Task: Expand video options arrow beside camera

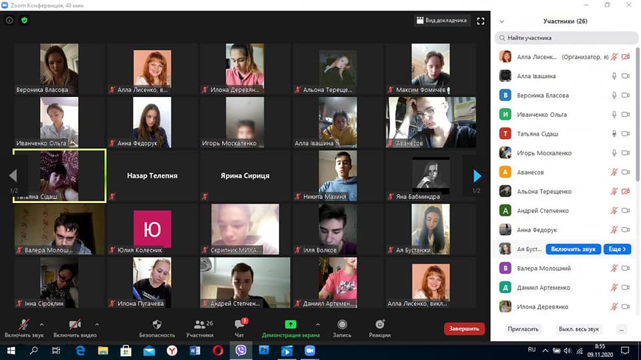Action: pos(97,325)
